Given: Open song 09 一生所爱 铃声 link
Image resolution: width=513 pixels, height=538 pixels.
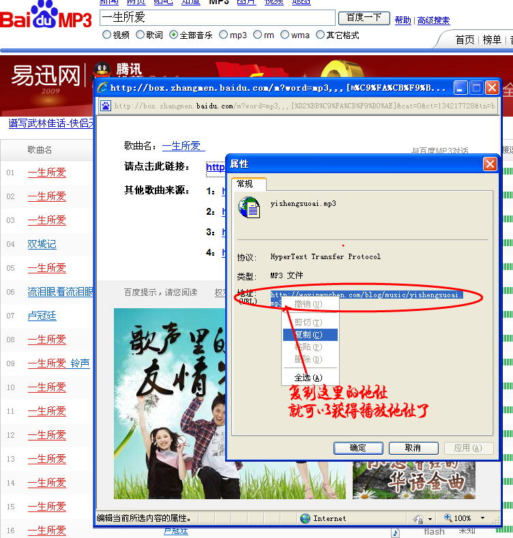Looking at the screenshot, I should click(59, 363).
